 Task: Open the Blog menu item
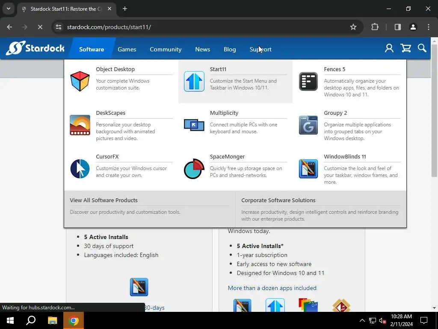230,49
